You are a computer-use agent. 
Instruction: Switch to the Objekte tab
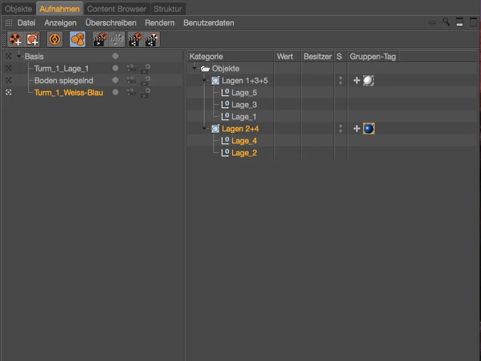18,8
